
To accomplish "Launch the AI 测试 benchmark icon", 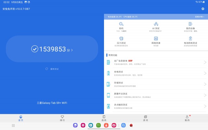I will coord(156,24).
